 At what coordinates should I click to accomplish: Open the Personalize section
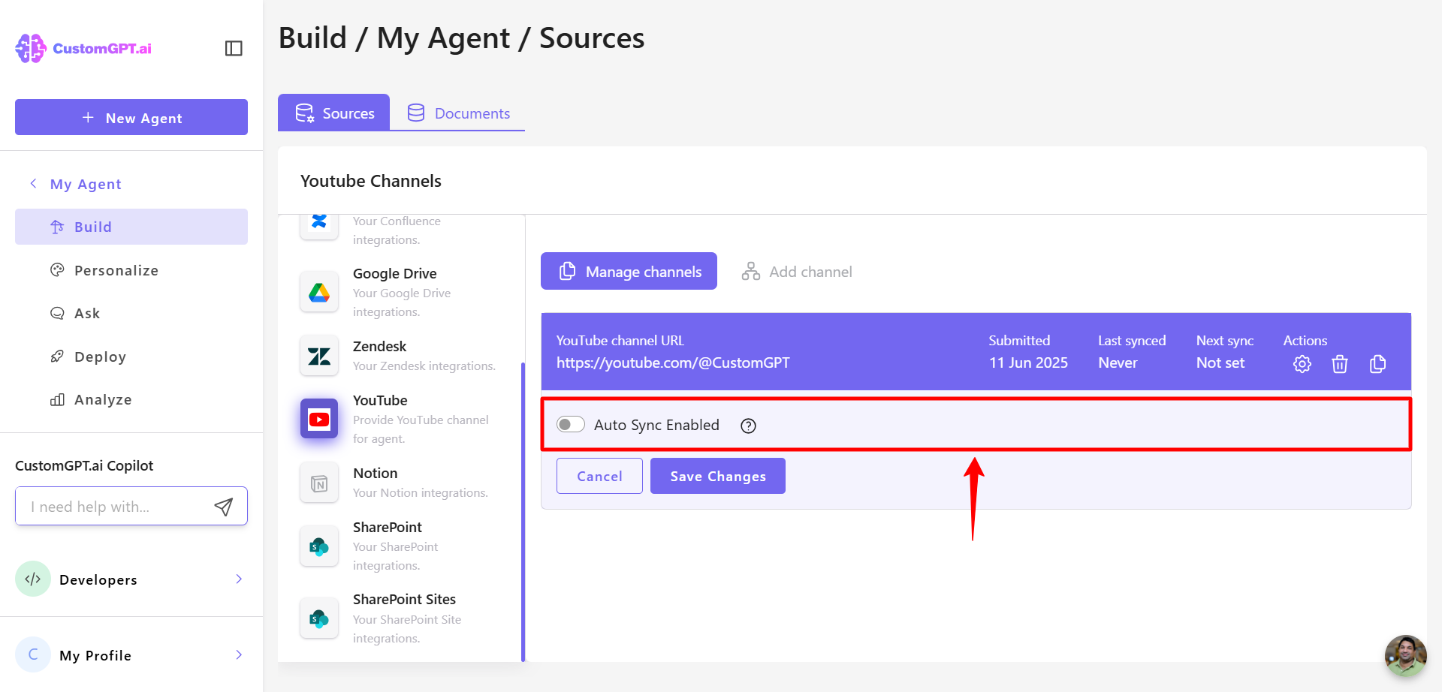131,270
